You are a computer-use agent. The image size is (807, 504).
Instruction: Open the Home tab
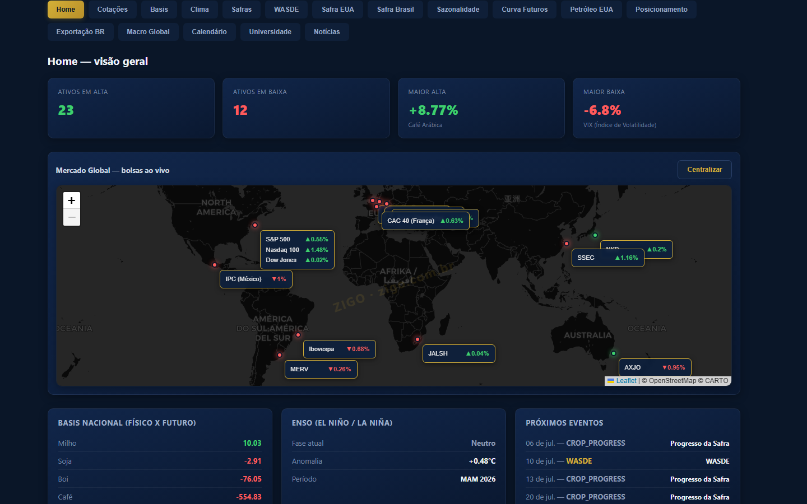click(66, 10)
